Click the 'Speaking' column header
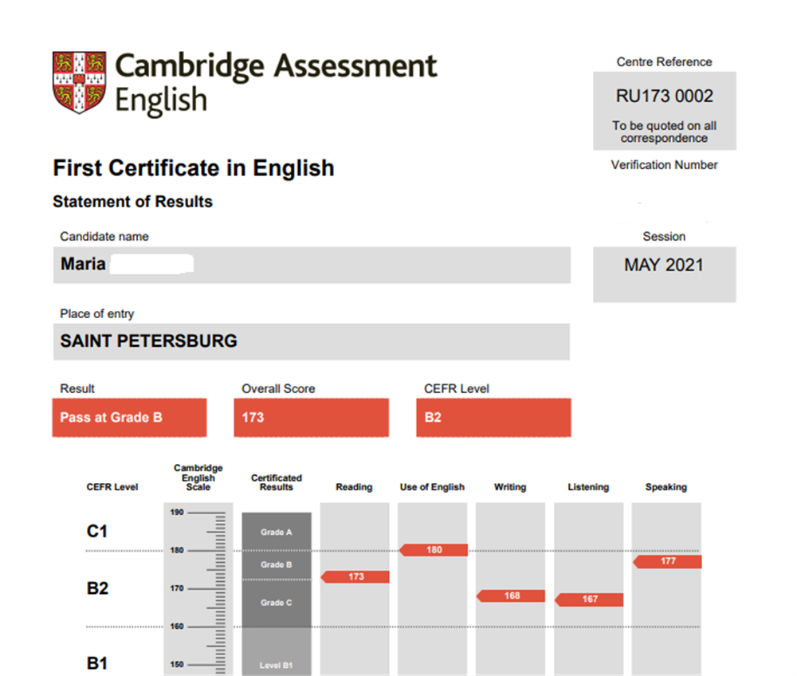The image size is (797, 676). (665, 487)
